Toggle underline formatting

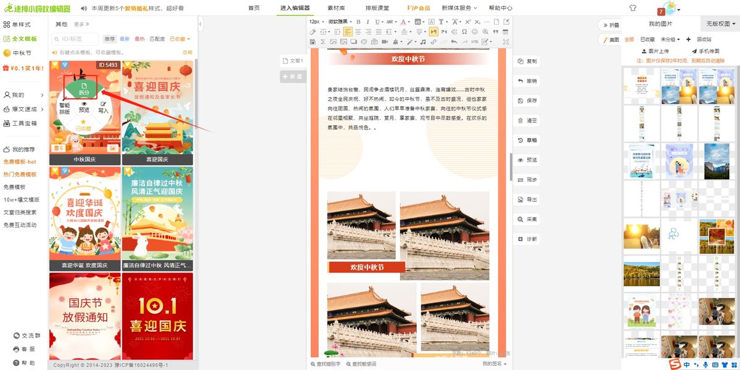377,22
